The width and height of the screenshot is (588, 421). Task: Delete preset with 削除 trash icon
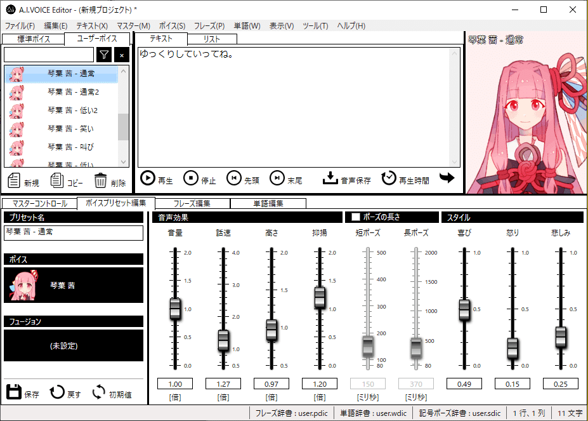(100, 180)
